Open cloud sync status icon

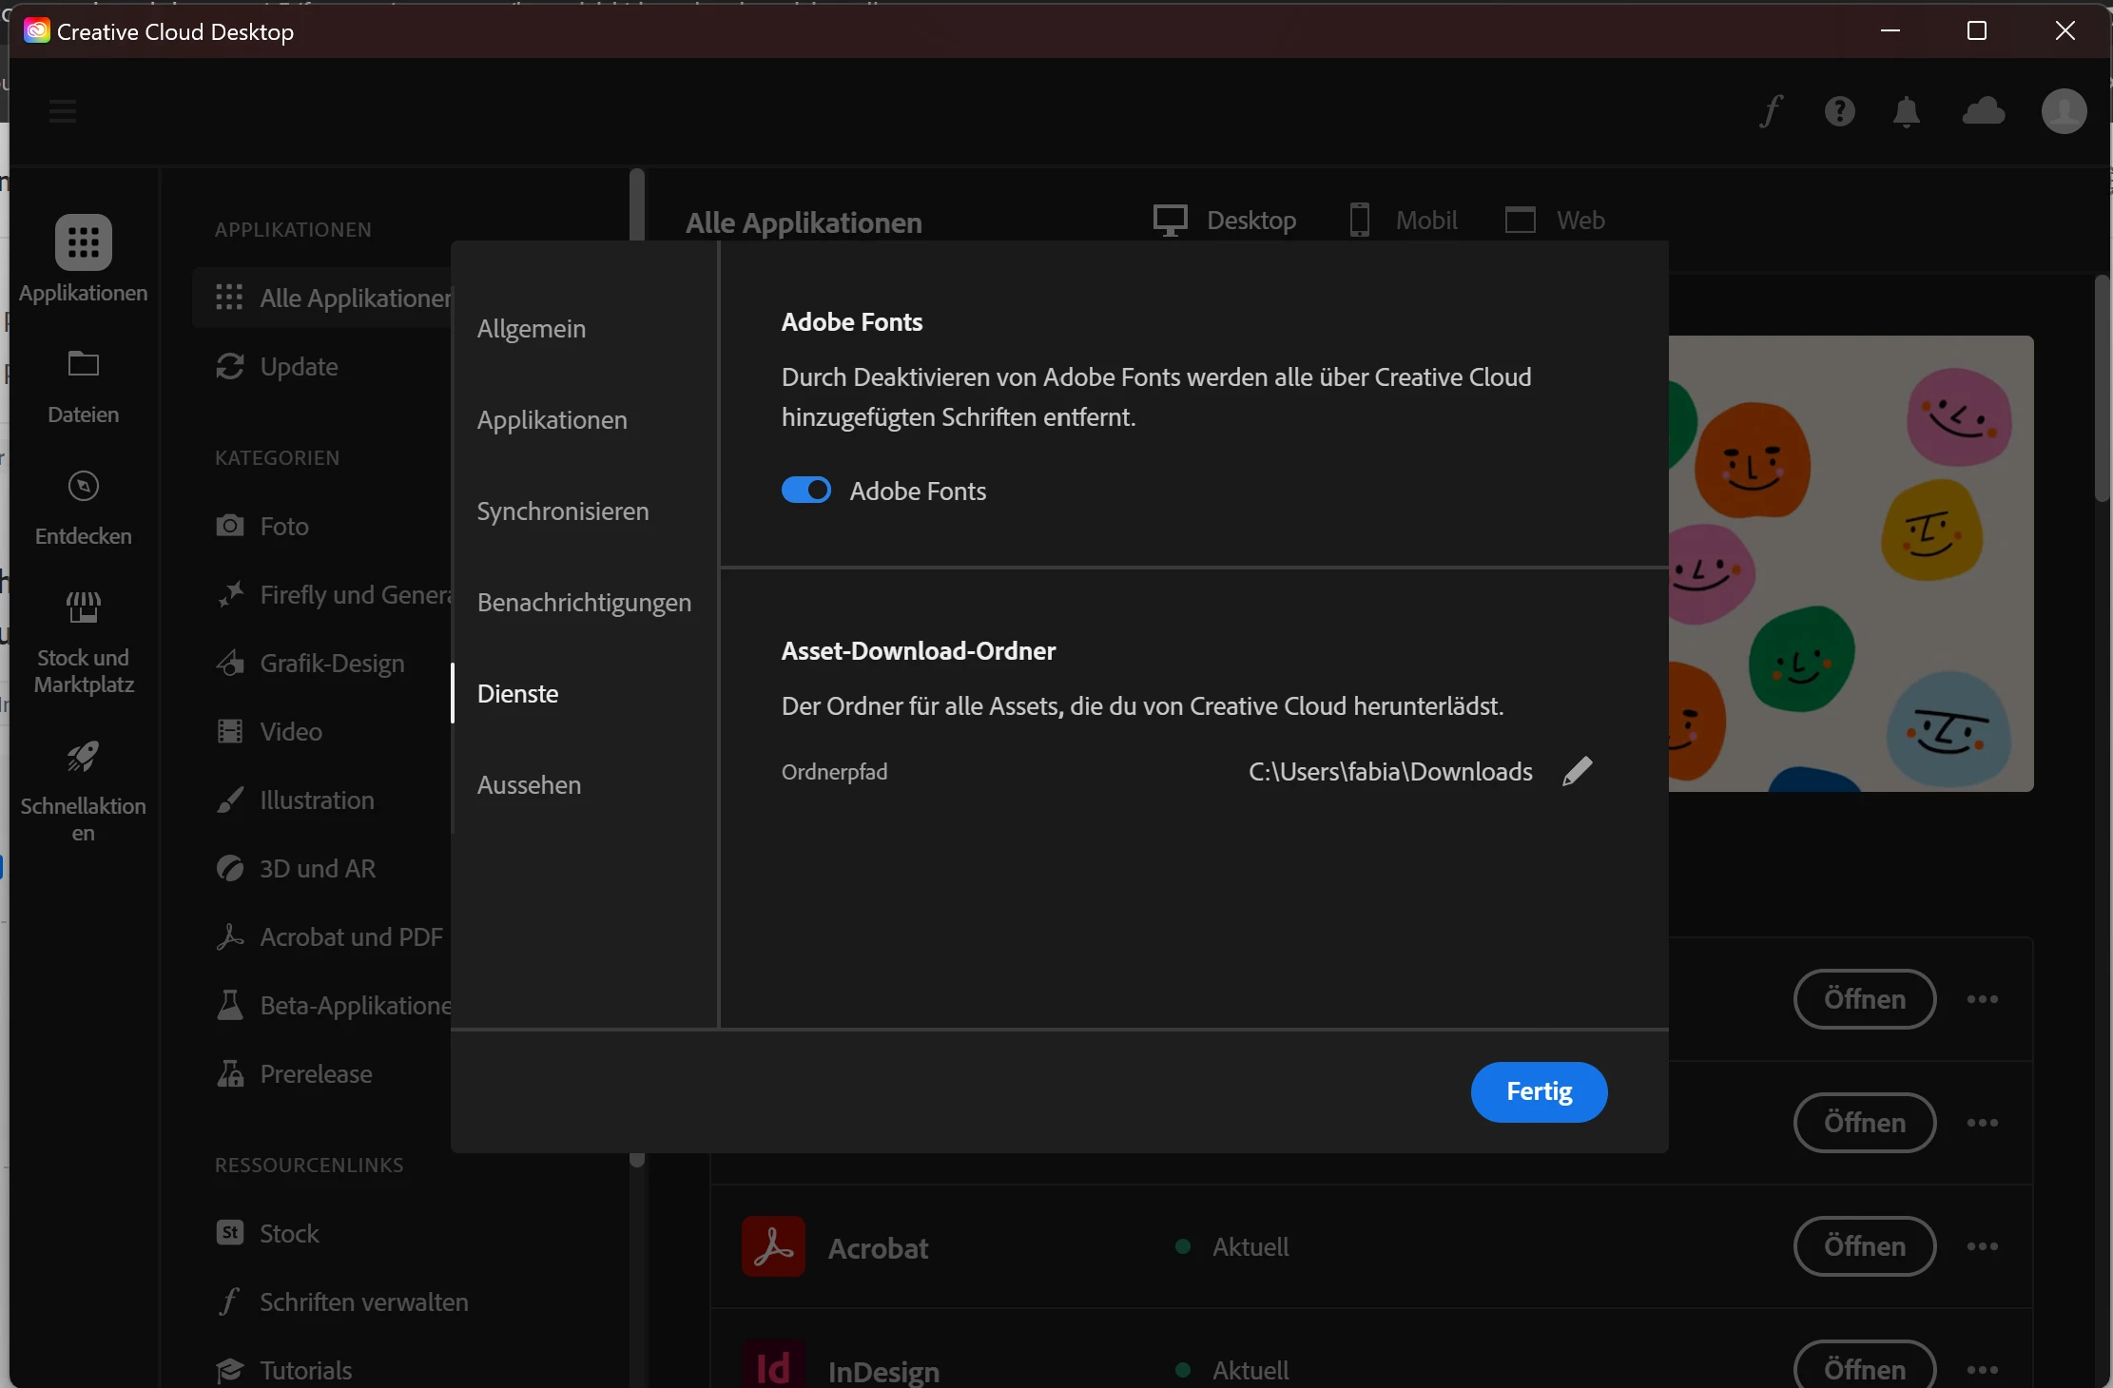tap(1984, 111)
